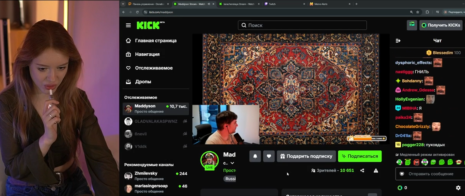The width and height of the screenshot is (465, 196).
Task: Insert the green headphones emote
Action: tap(400, 162)
